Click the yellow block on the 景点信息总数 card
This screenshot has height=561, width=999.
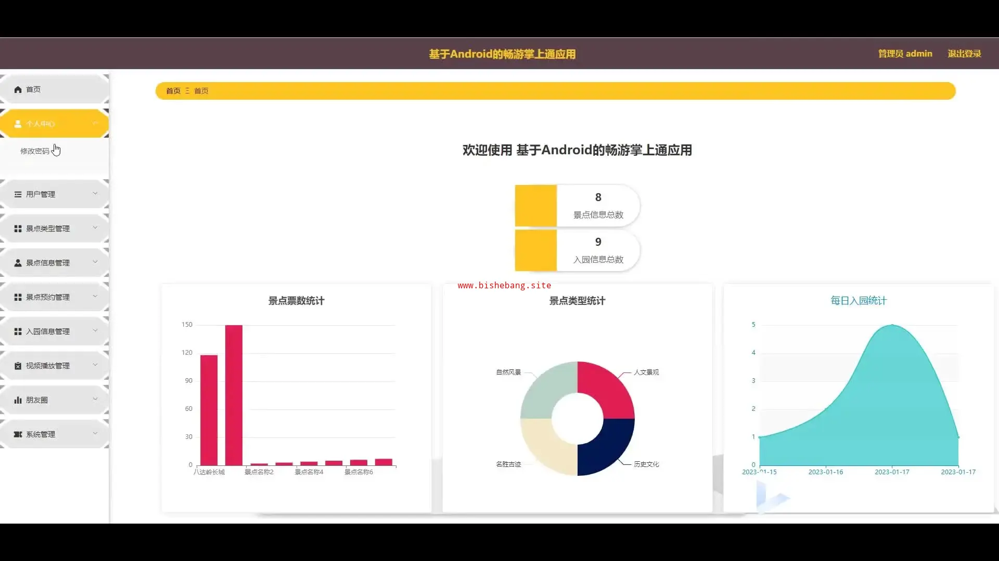coord(535,206)
